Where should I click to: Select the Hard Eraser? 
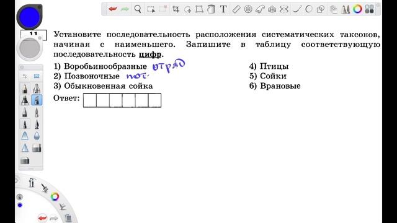coord(37,148)
